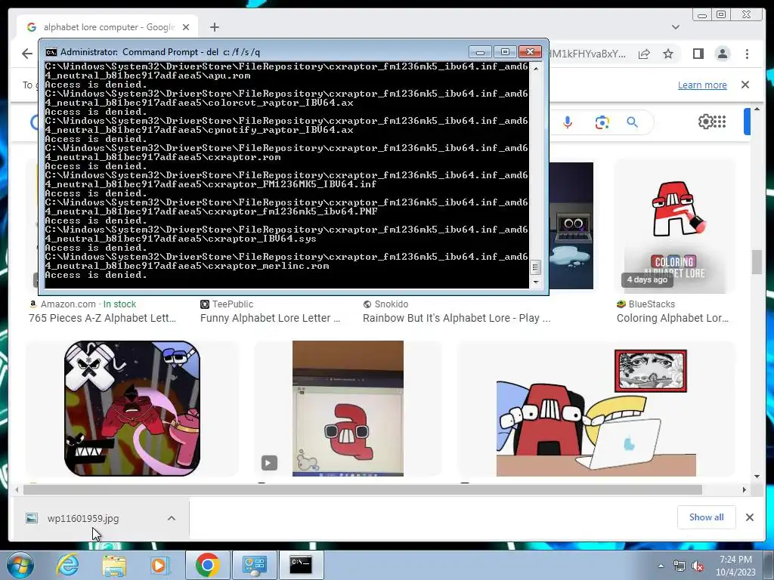The image size is (774, 580).
Task: Click the Command Prompt scrollbar thumb
Action: (536, 268)
